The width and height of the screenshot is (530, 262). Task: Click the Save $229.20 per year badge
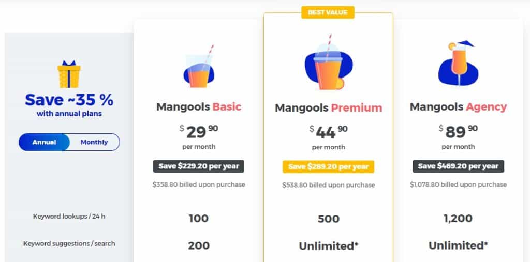click(199, 166)
